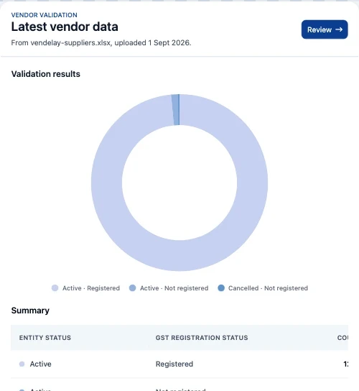
Task: Sort by Entity Status column header
Action: click(45, 338)
